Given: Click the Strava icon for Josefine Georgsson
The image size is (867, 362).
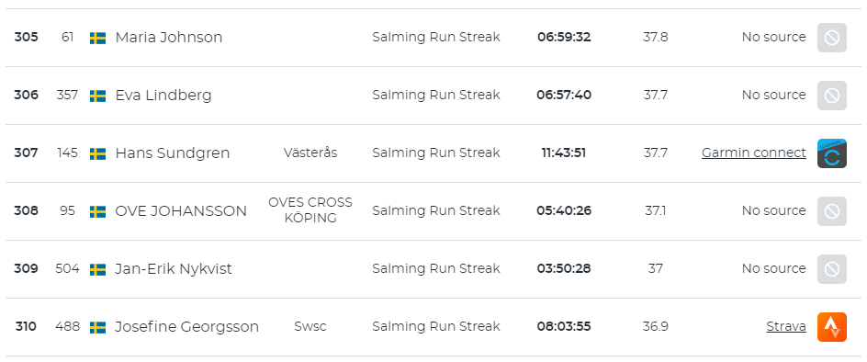Looking at the screenshot, I should 831,327.
